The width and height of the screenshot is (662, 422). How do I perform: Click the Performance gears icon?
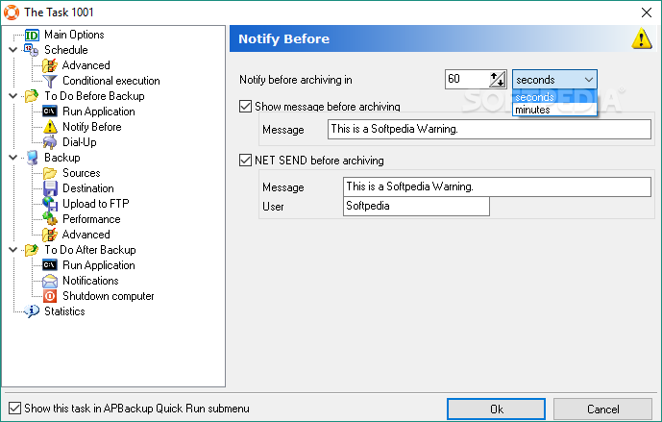click(50, 219)
